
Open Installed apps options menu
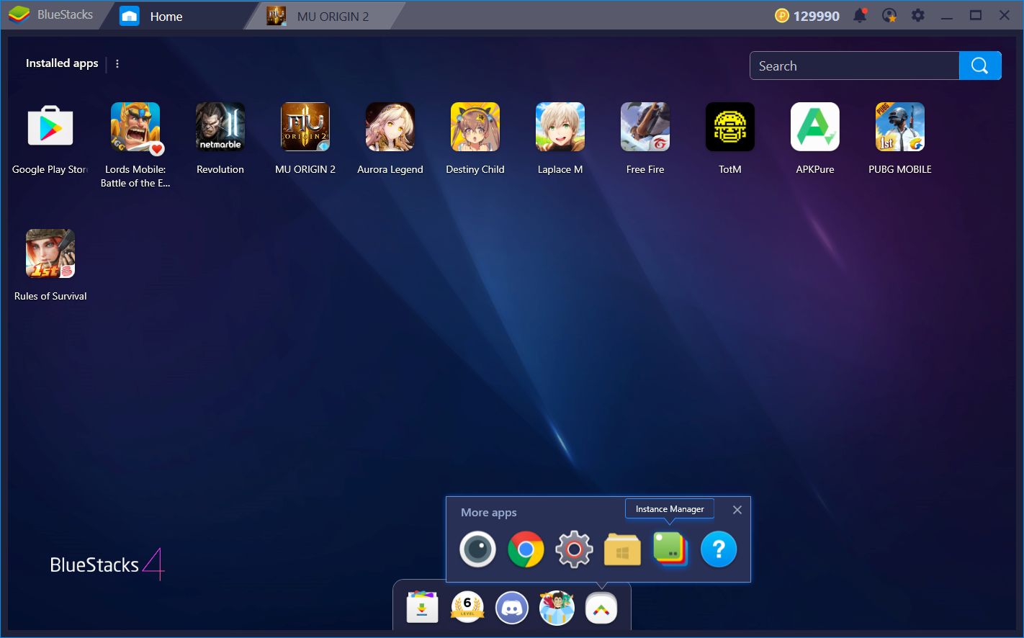[117, 63]
